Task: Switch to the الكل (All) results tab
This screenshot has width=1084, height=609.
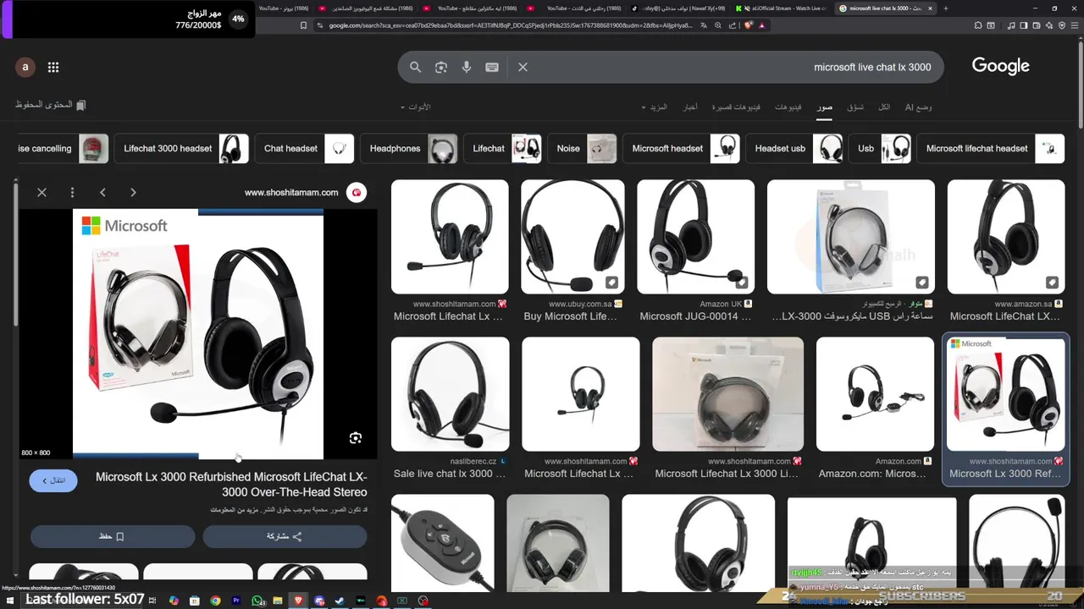Action: coord(883,107)
